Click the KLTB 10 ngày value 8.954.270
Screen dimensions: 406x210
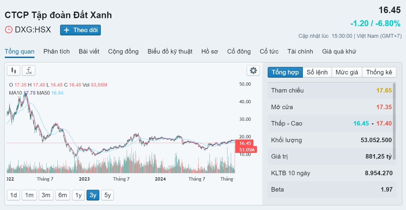(x=379, y=173)
